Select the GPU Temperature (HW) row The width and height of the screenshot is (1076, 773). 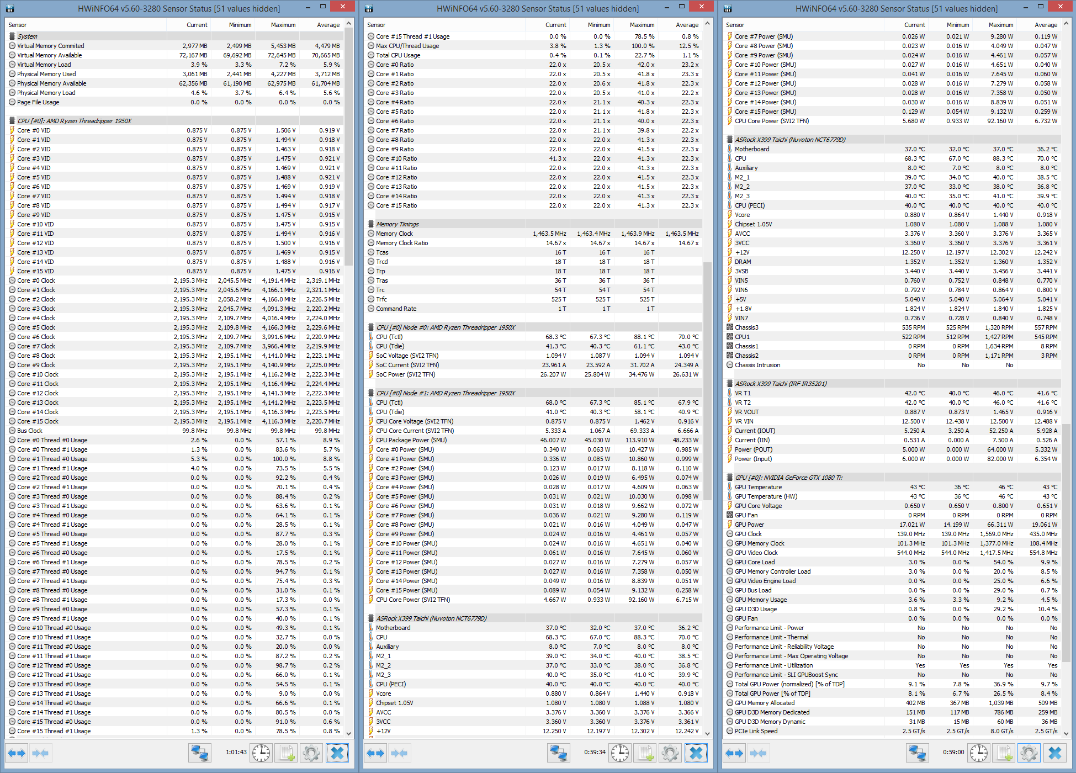[894, 496]
